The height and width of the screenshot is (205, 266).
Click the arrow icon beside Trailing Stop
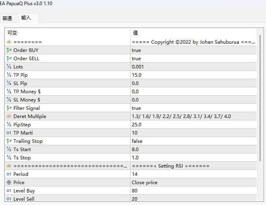9,141
